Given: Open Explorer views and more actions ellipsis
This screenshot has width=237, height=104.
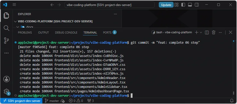Looking at the screenshot, I should (115, 14).
